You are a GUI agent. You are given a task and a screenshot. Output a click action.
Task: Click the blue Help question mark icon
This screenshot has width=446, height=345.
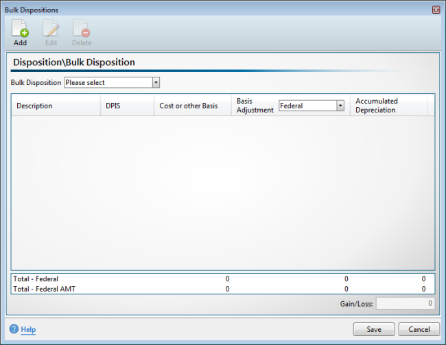pyautogui.click(x=14, y=329)
